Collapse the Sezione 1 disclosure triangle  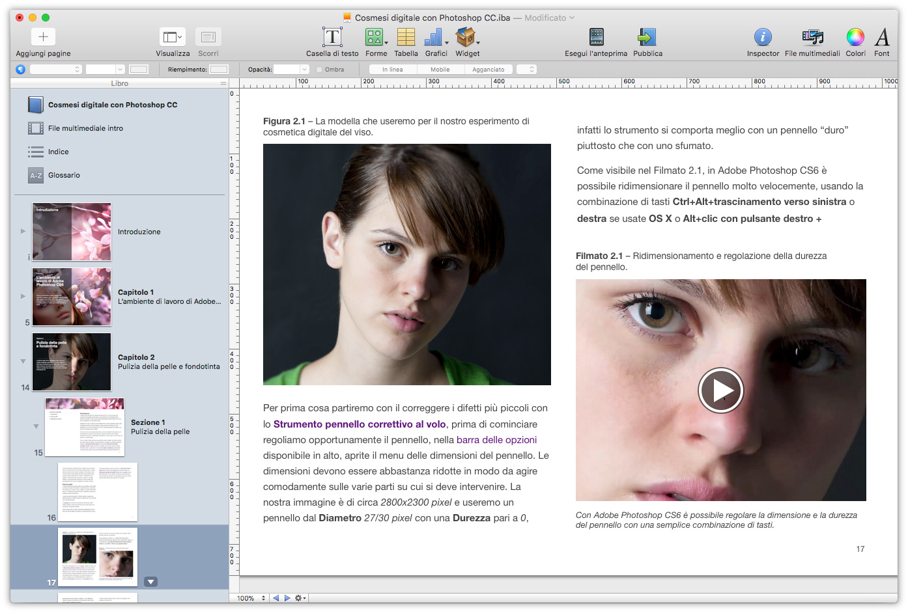[36, 426]
